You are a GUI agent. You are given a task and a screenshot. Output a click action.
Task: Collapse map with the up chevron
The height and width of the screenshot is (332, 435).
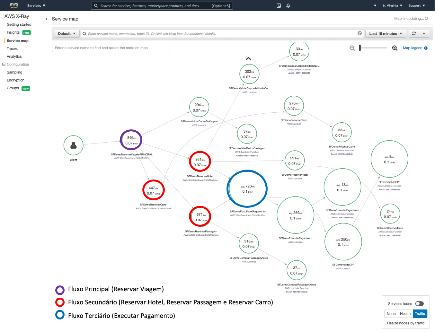(248, 58)
